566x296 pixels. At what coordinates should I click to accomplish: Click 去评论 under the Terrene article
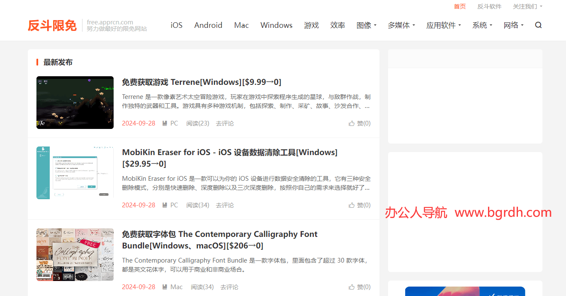[x=225, y=123]
